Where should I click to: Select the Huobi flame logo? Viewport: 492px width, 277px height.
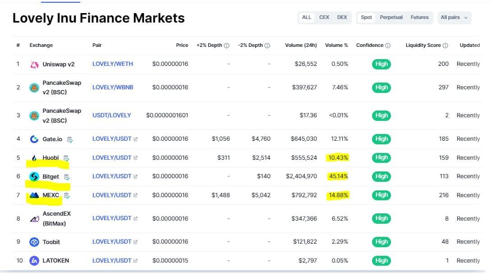pyautogui.click(x=34, y=157)
